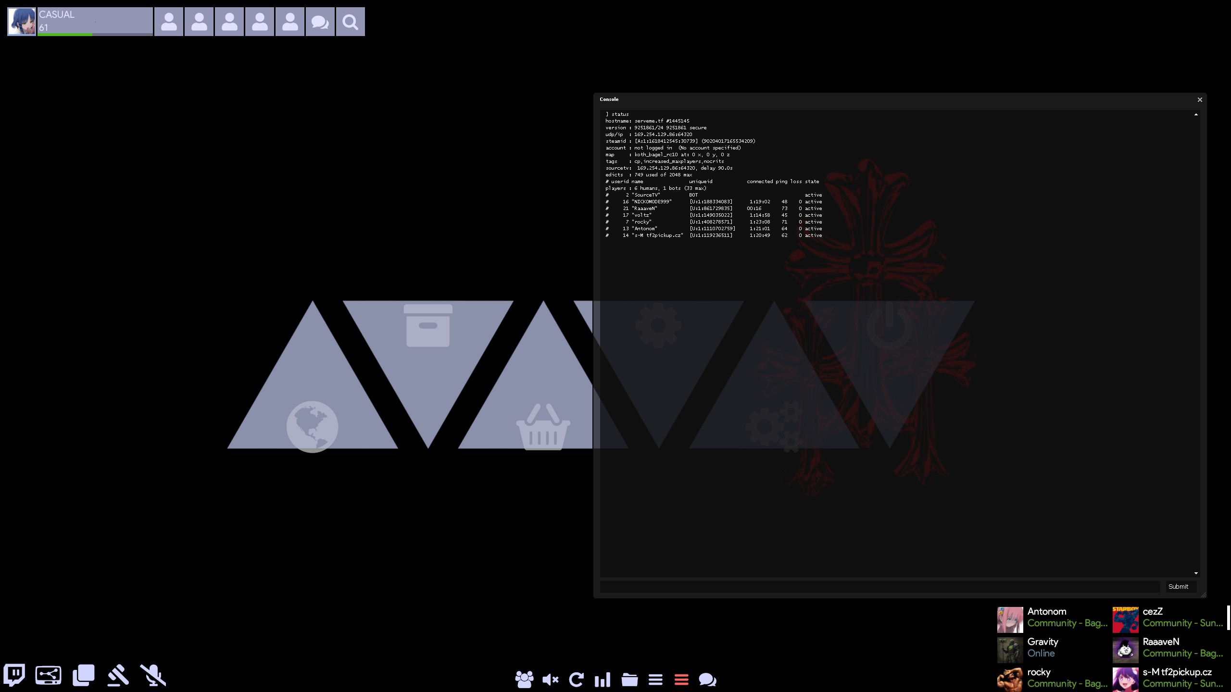
Task: Open the folder icon in the bottom bar
Action: click(x=629, y=680)
